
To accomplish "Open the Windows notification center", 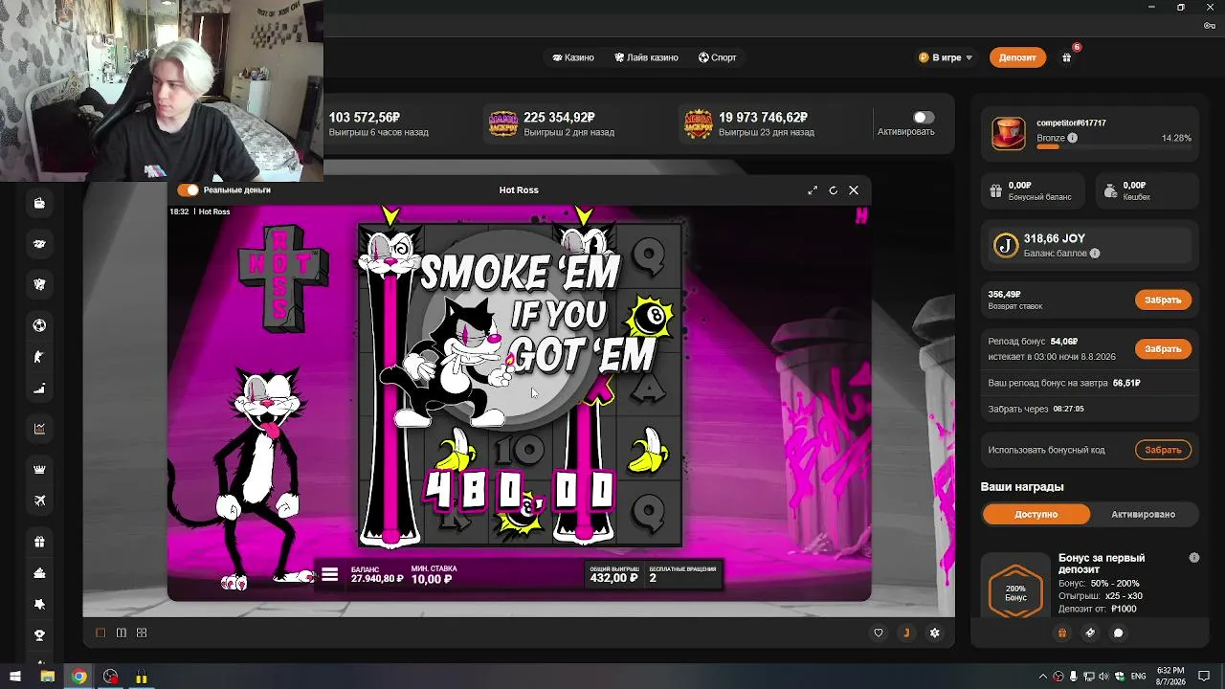I will [x=1206, y=677].
